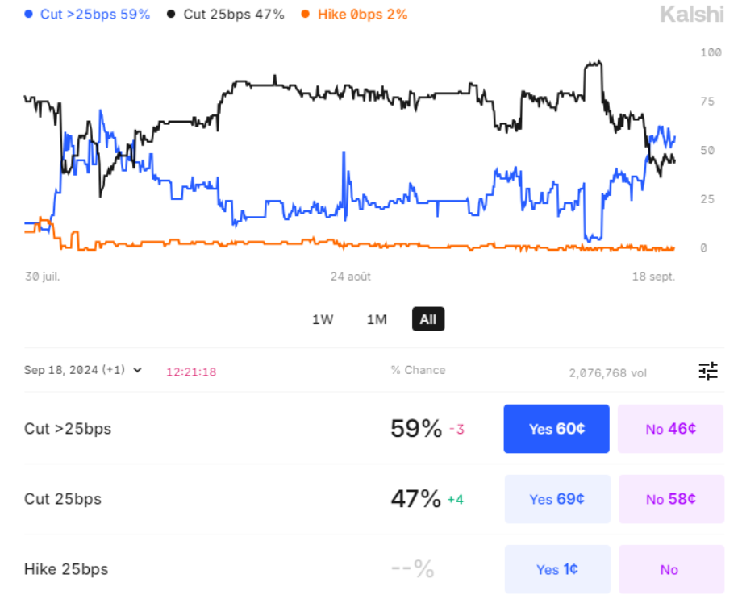Open the Cut 25bps market row label

63,499
